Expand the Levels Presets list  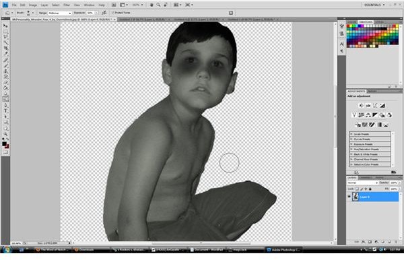pyautogui.click(x=370, y=134)
